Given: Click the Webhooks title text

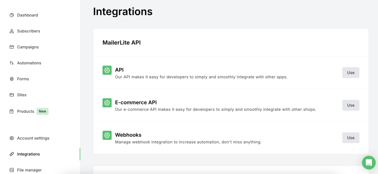Looking at the screenshot, I should [x=128, y=135].
